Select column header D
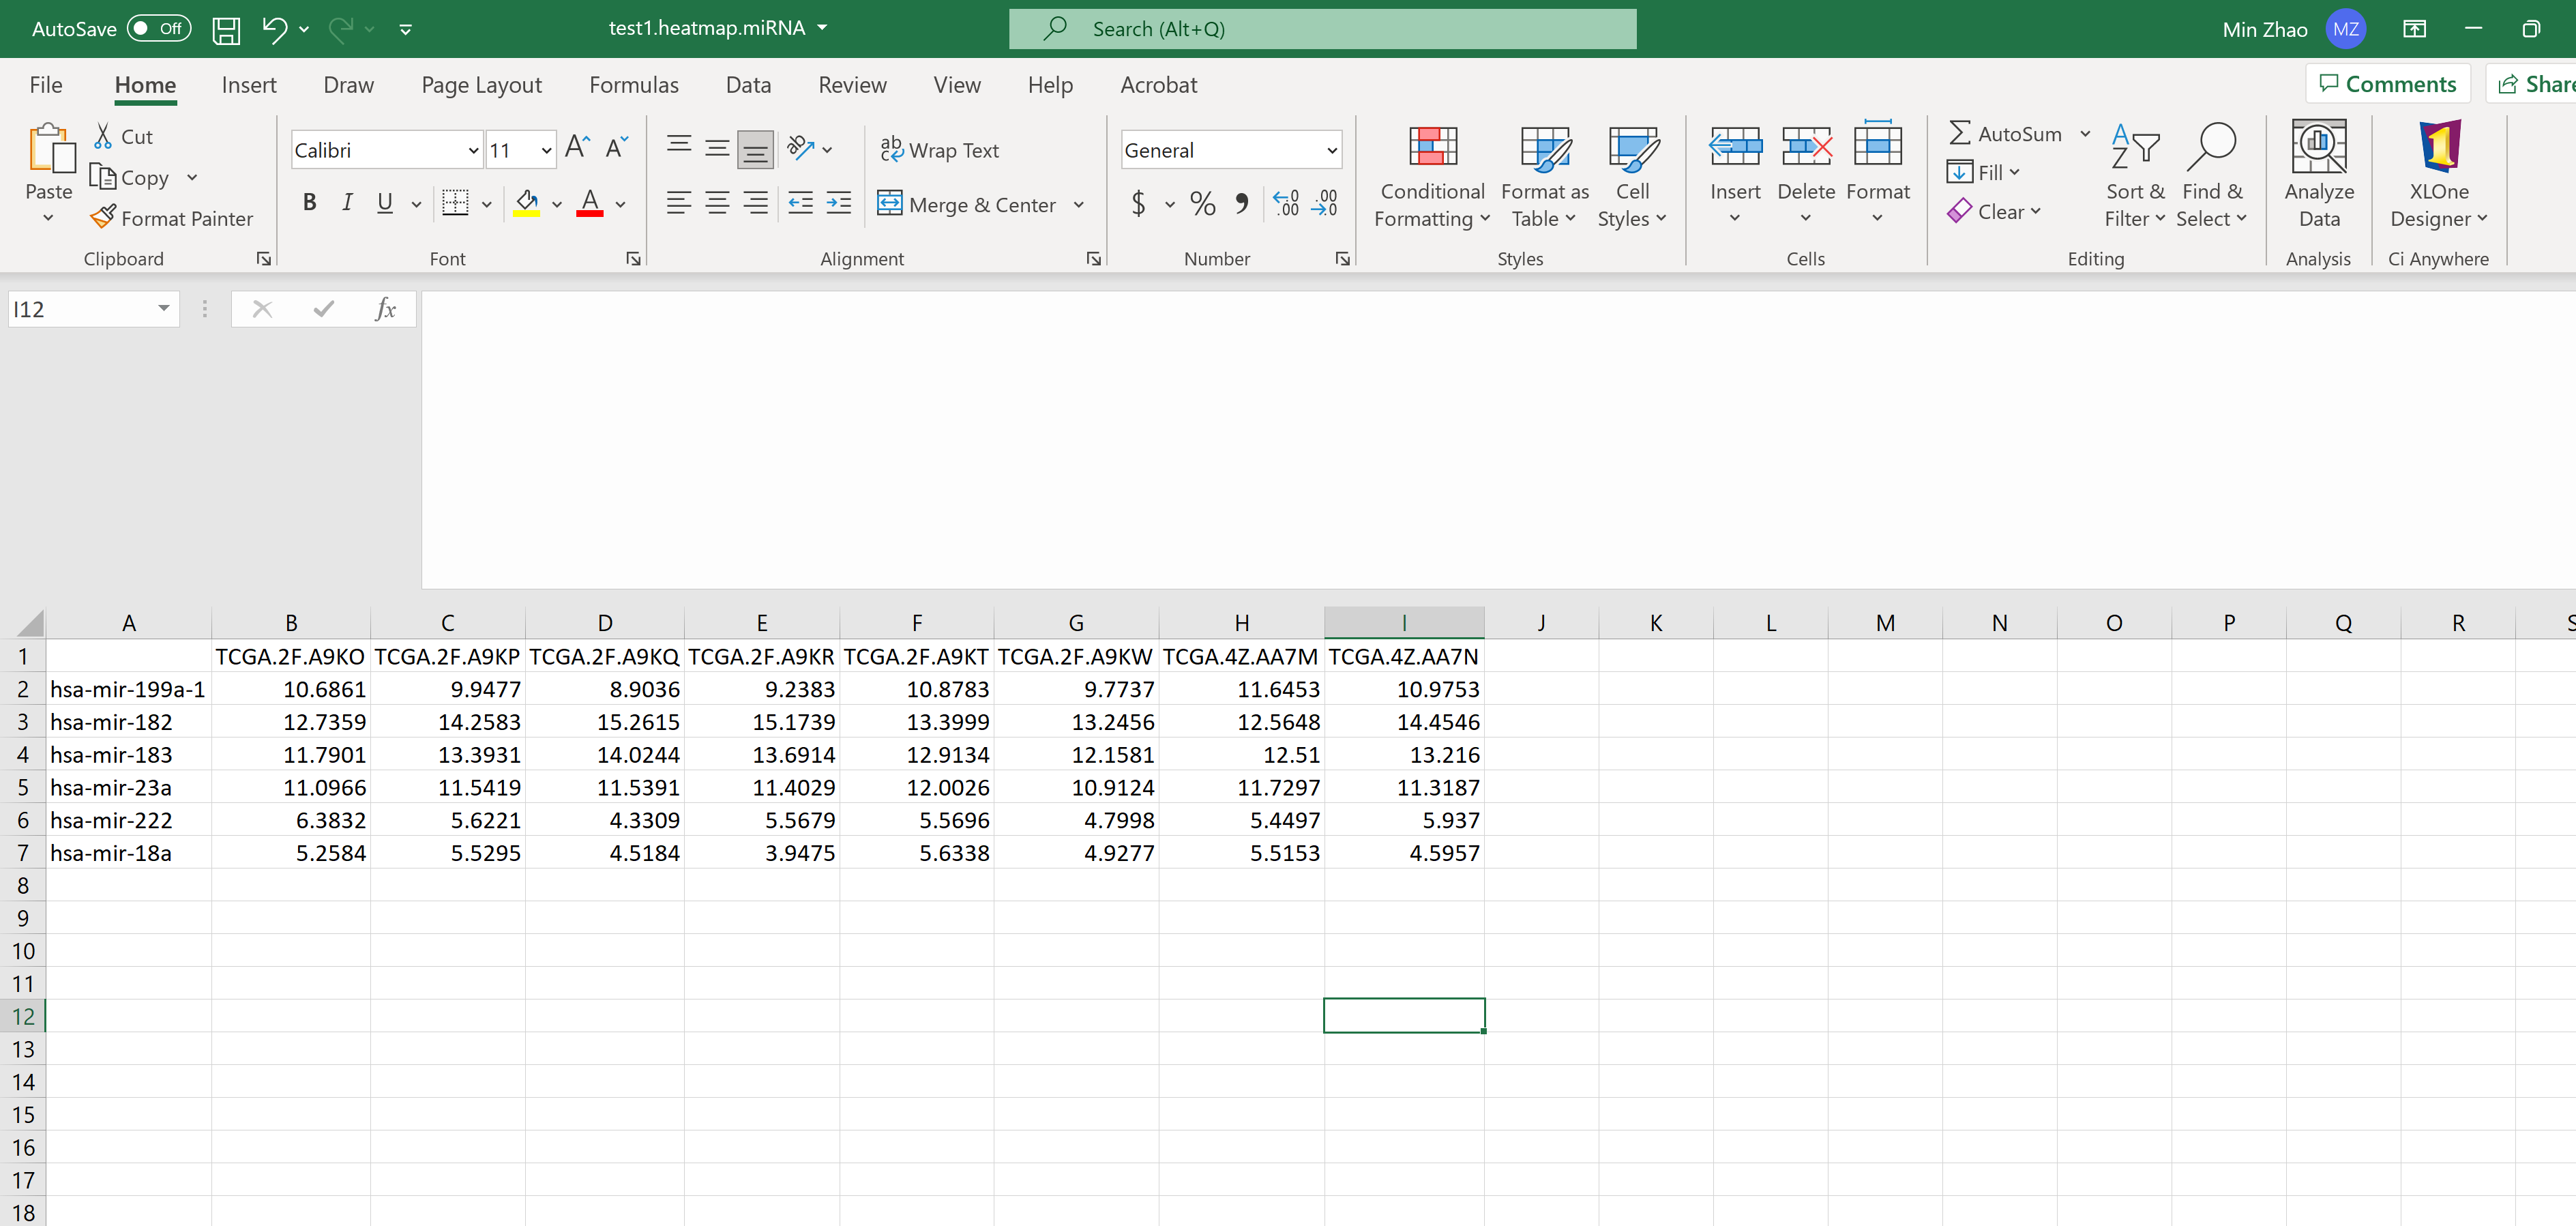2576x1226 pixels. pyautogui.click(x=604, y=623)
